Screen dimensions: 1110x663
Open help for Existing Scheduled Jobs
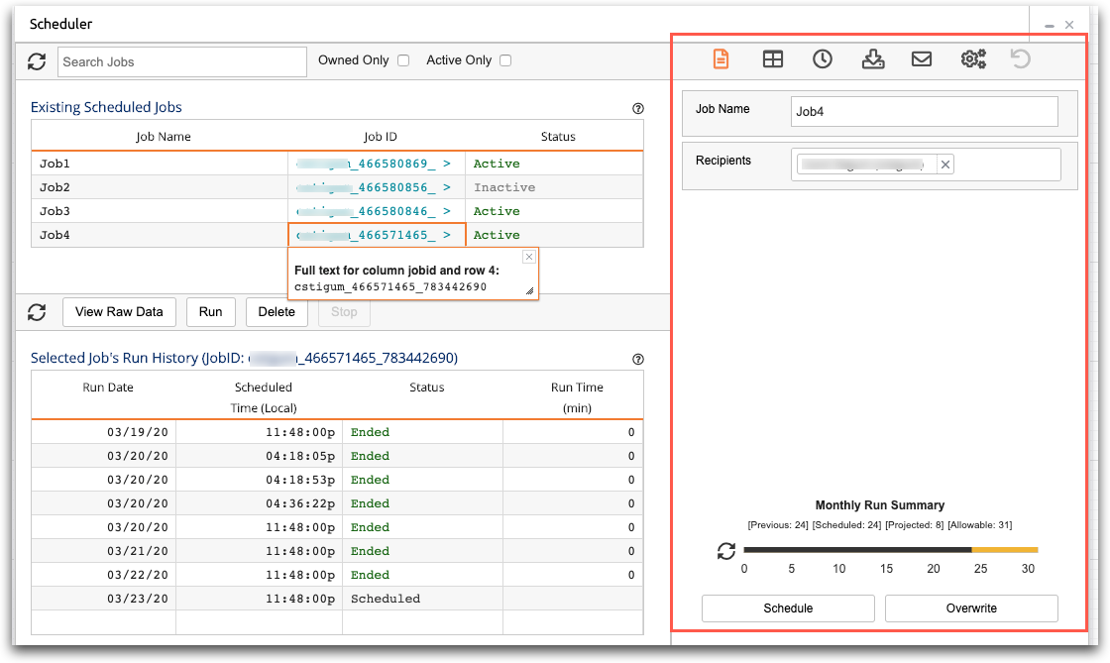tap(638, 108)
